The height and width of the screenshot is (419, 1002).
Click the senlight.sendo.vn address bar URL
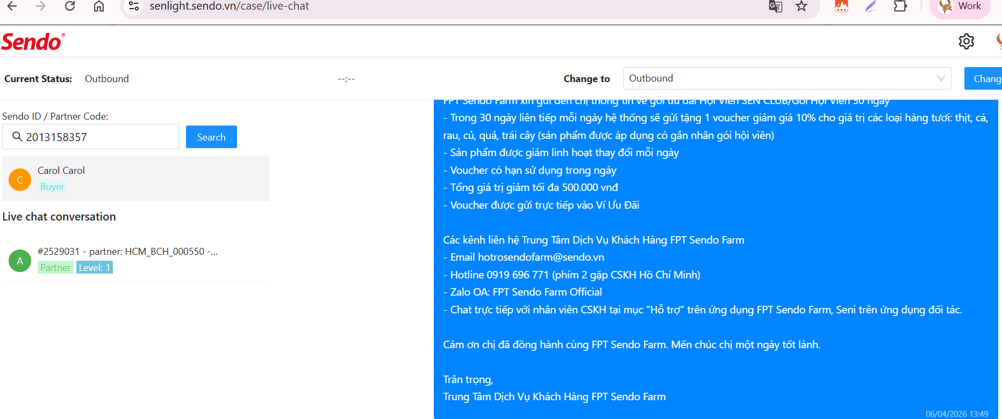tap(229, 6)
